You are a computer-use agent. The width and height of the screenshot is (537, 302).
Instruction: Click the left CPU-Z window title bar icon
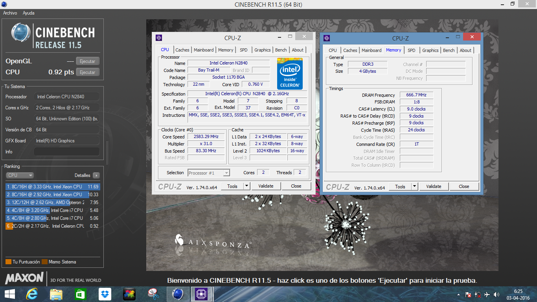[x=159, y=38]
